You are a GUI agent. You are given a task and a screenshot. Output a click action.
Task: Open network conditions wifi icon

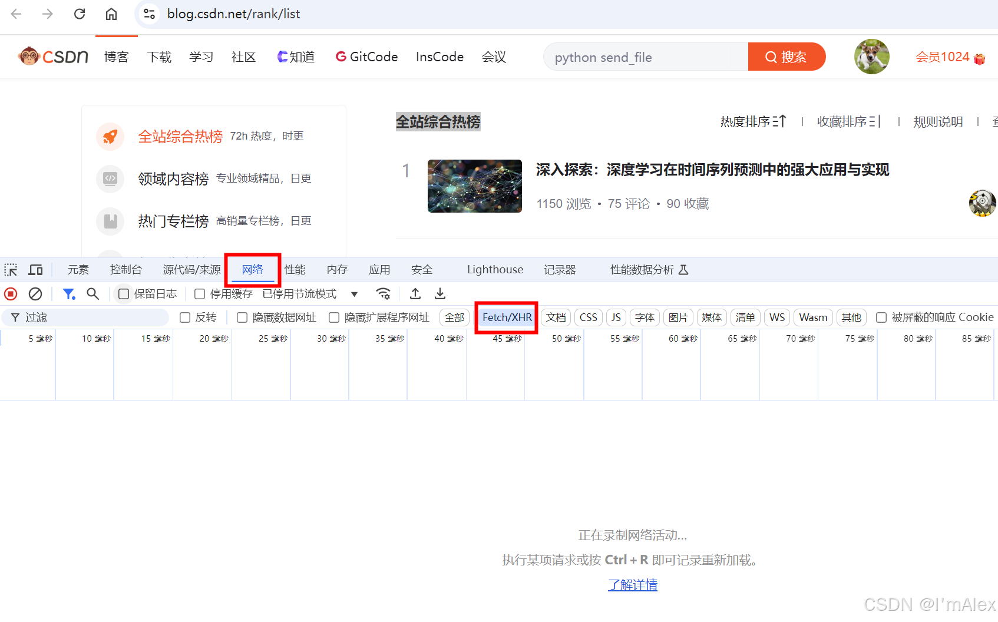point(384,293)
